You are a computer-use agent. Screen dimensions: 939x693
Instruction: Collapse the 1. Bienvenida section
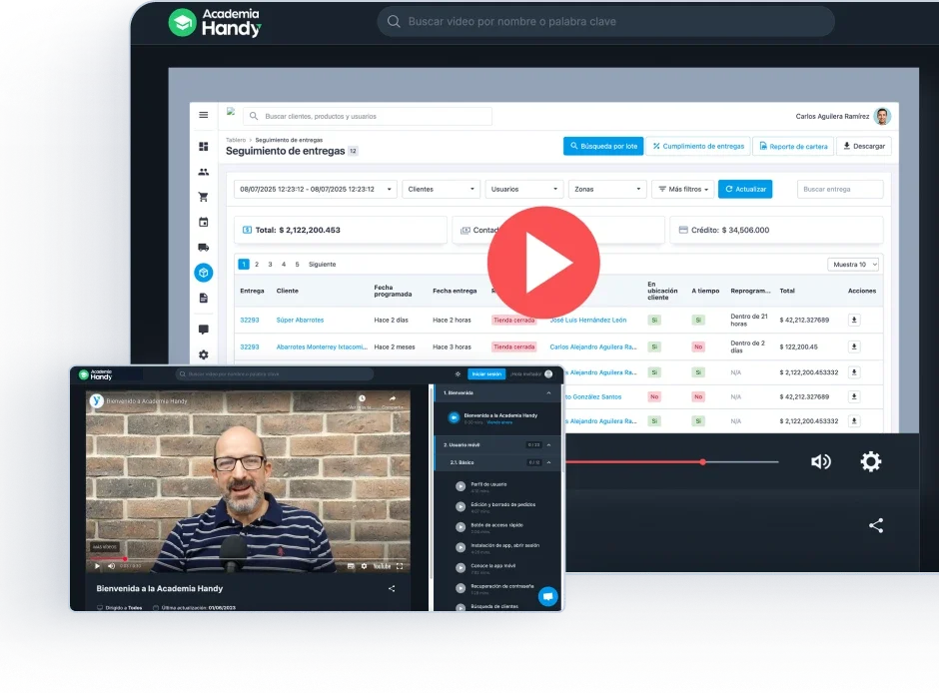pyautogui.click(x=547, y=393)
